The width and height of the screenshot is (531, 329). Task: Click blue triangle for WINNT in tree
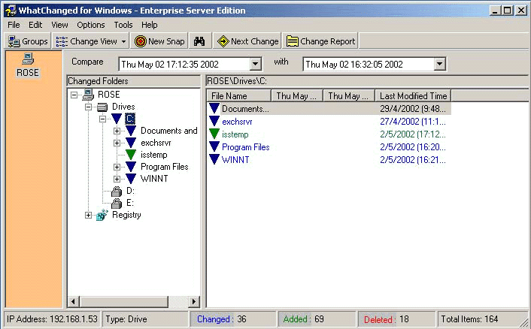click(x=131, y=179)
